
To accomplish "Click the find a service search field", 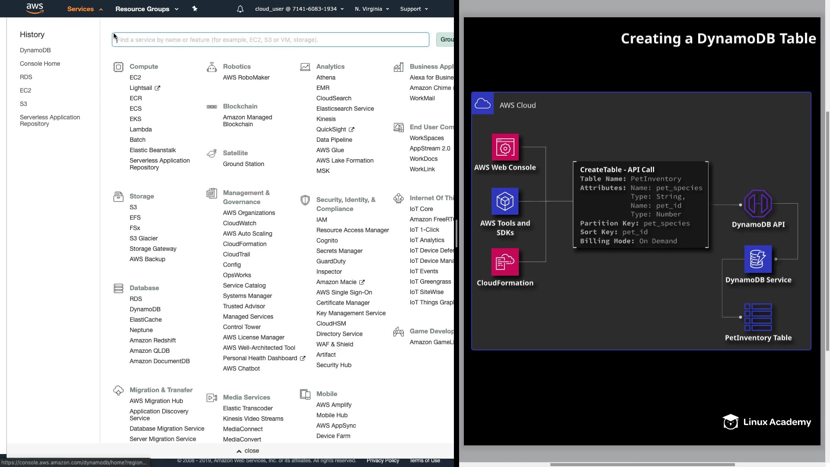I will point(270,39).
